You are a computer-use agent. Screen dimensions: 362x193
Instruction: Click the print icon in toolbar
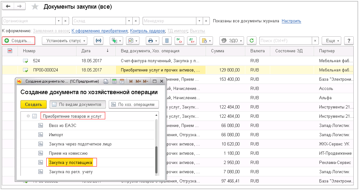tap(150, 41)
